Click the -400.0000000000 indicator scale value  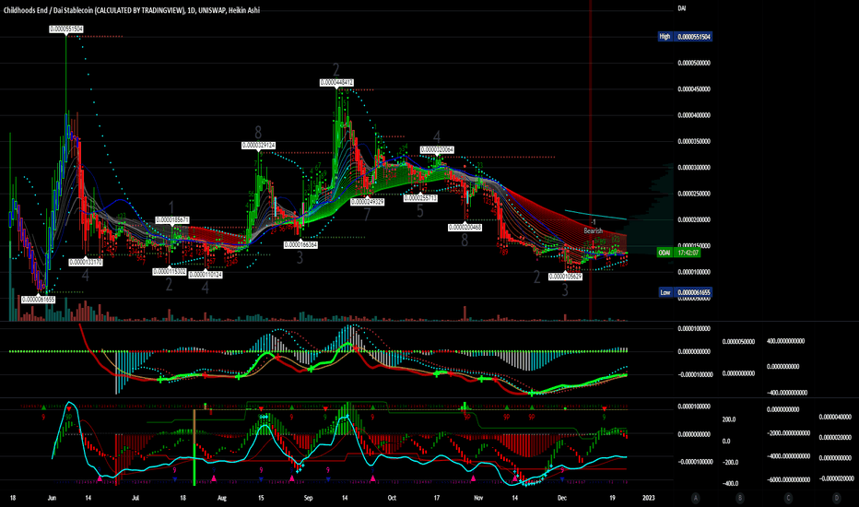tap(787, 393)
